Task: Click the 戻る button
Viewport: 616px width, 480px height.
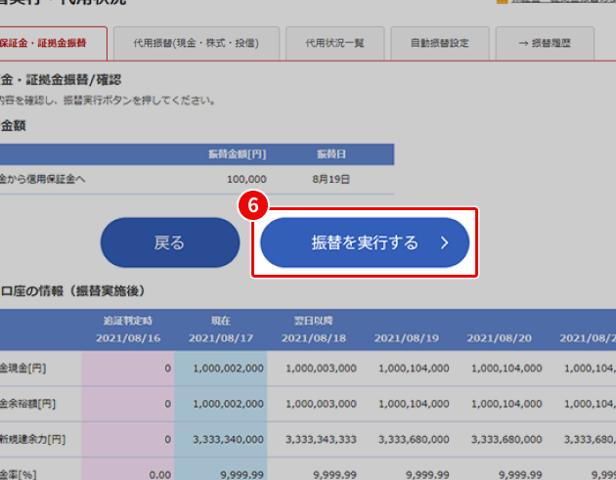Action: 170,242
